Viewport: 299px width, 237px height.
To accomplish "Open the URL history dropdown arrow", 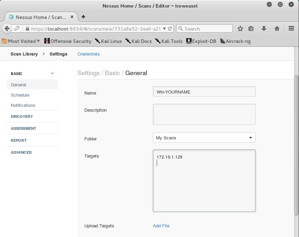I will pyautogui.click(x=165, y=29).
